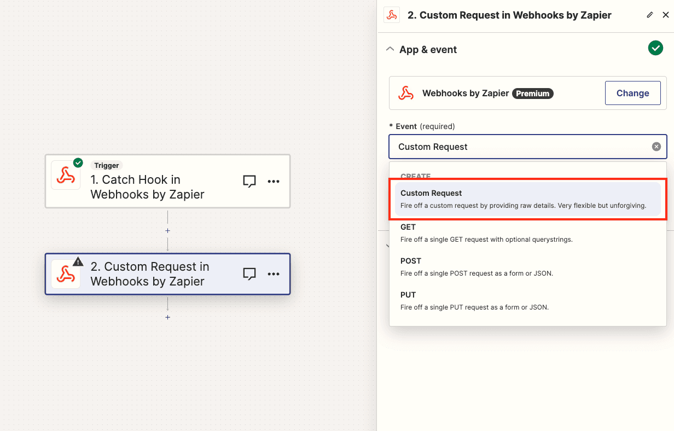Add a step after the Custom Request action
This screenshot has height=431, width=674.
coord(167,317)
